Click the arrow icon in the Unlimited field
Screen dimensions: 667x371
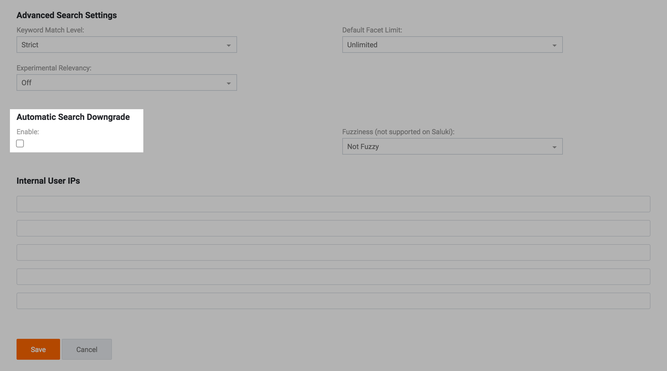click(554, 45)
